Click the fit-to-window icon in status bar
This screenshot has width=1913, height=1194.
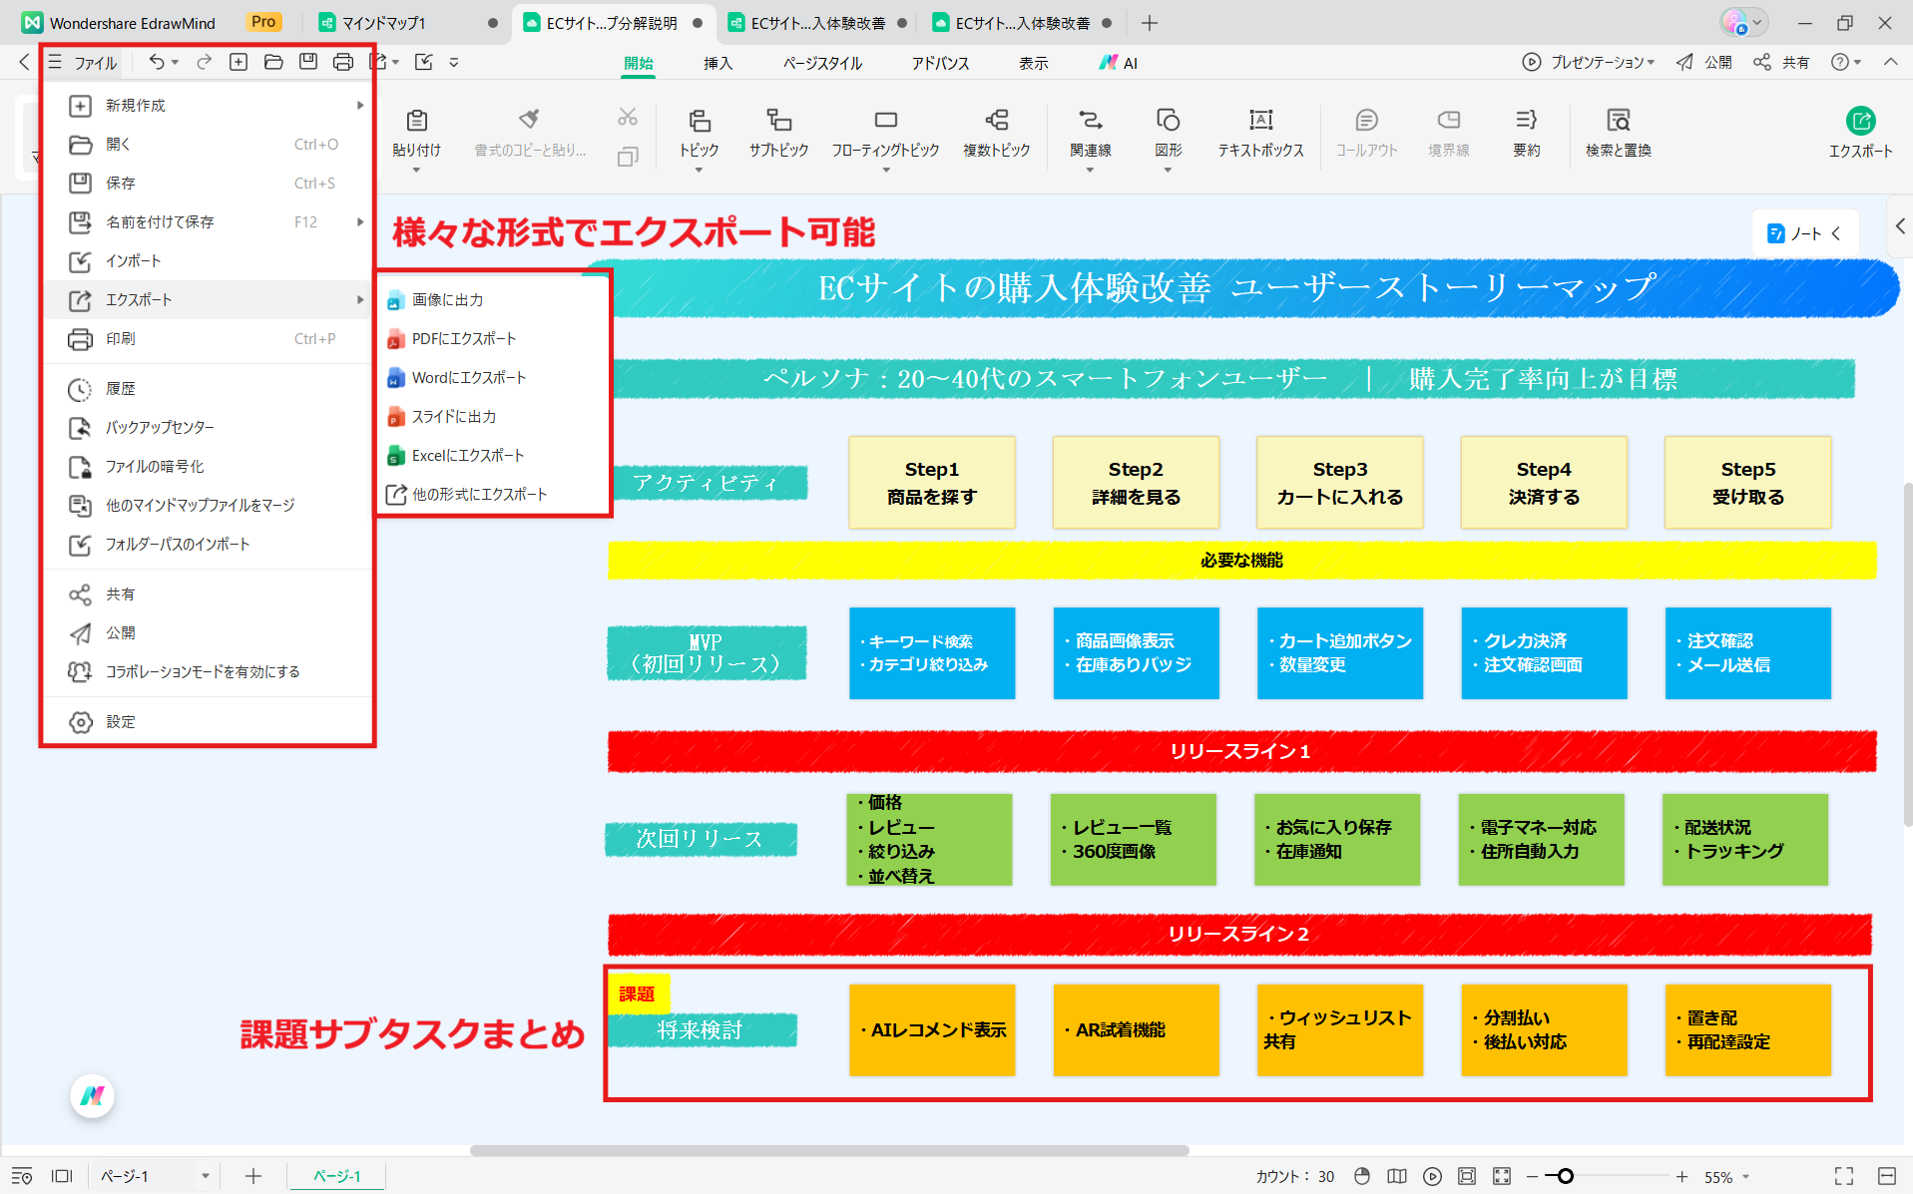(1467, 1176)
